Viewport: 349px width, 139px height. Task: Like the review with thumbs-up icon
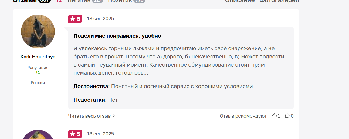coord(274,116)
